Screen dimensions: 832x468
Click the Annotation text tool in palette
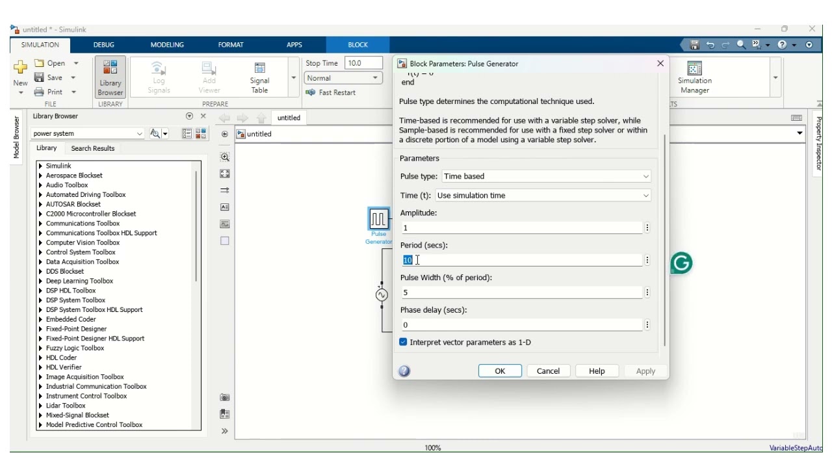point(225,207)
